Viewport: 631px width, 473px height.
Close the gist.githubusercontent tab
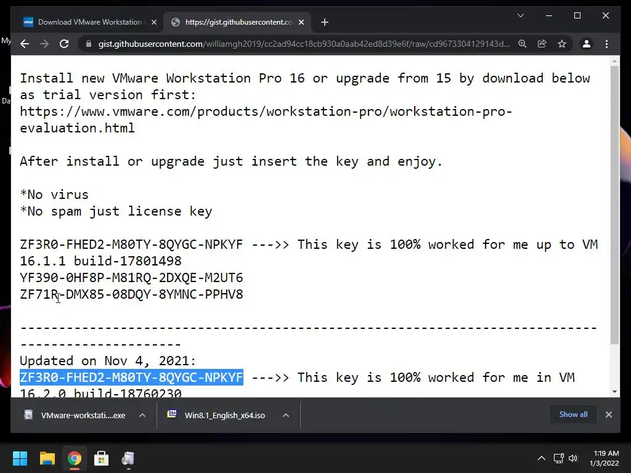point(301,22)
